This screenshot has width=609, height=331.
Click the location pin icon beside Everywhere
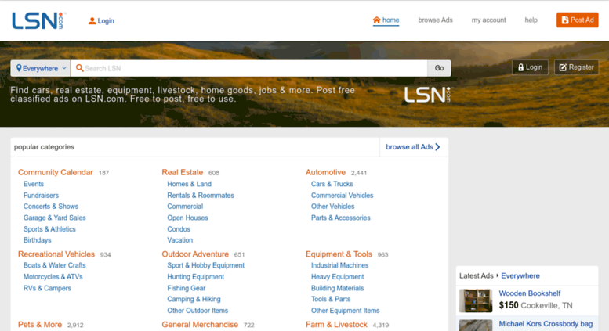pyautogui.click(x=19, y=68)
